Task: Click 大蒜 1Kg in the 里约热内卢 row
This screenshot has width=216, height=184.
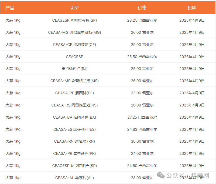Action: [x=13, y=69]
